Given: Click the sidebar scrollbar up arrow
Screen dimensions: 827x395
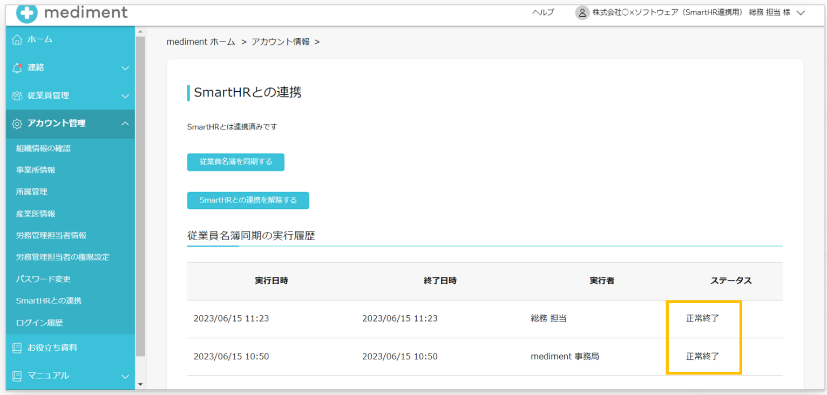Looking at the screenshot, I should 140,31.
